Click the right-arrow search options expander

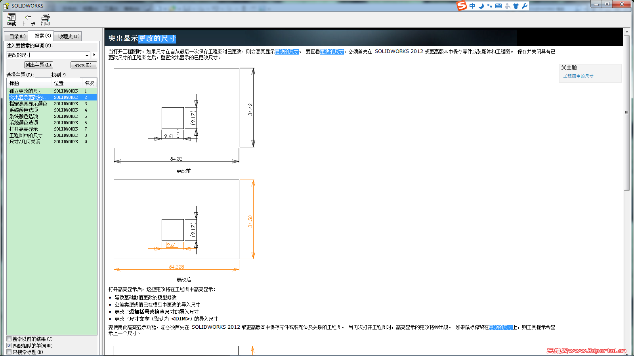click(x=94, y=55)
